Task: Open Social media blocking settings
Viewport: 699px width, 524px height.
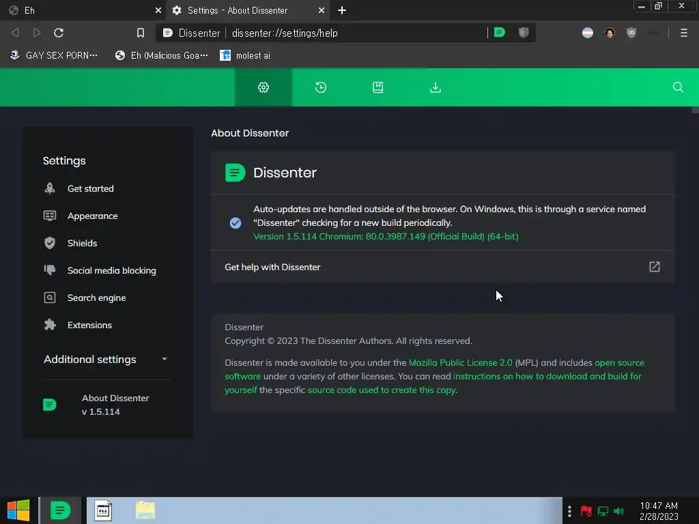Action: pos(111,270)
